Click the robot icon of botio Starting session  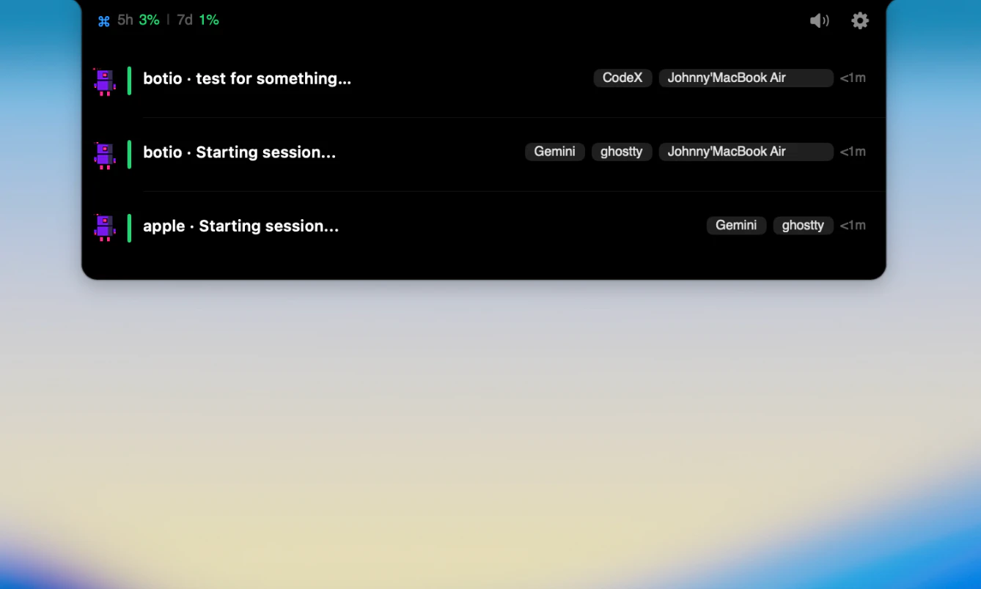click(x=104, y=155)
